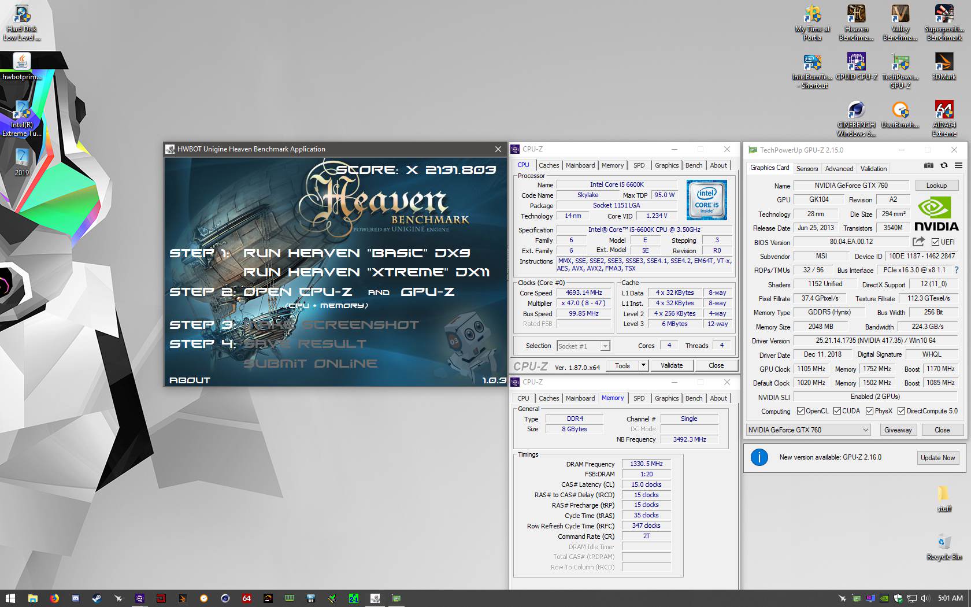Click ABOUT in the Heaven benchmark window
This screenshot has height=607, width=971.
(x=190, y=380)
